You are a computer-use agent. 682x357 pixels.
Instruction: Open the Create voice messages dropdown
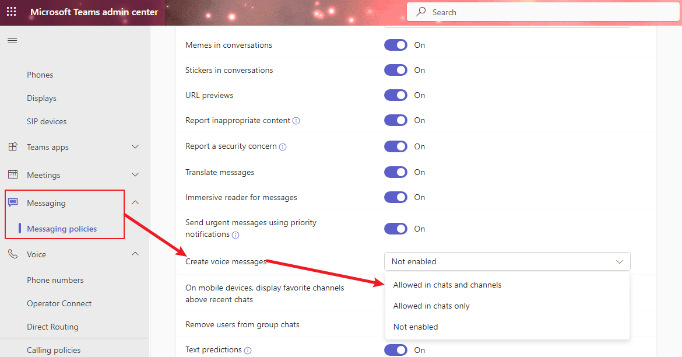click(x=507, y=261)
